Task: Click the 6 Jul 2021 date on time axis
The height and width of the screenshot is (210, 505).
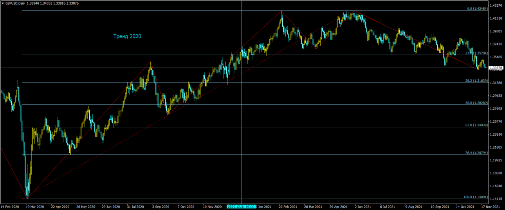Action: coord(388,206)
